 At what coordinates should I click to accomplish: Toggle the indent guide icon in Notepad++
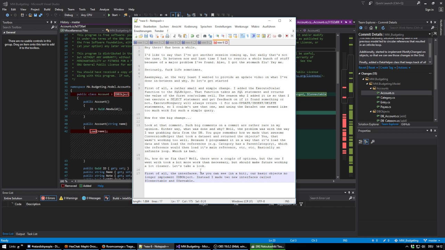(x=253, y=36)
